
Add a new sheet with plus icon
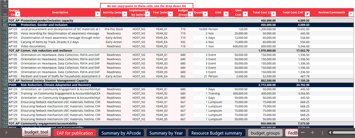click(312, 132)
